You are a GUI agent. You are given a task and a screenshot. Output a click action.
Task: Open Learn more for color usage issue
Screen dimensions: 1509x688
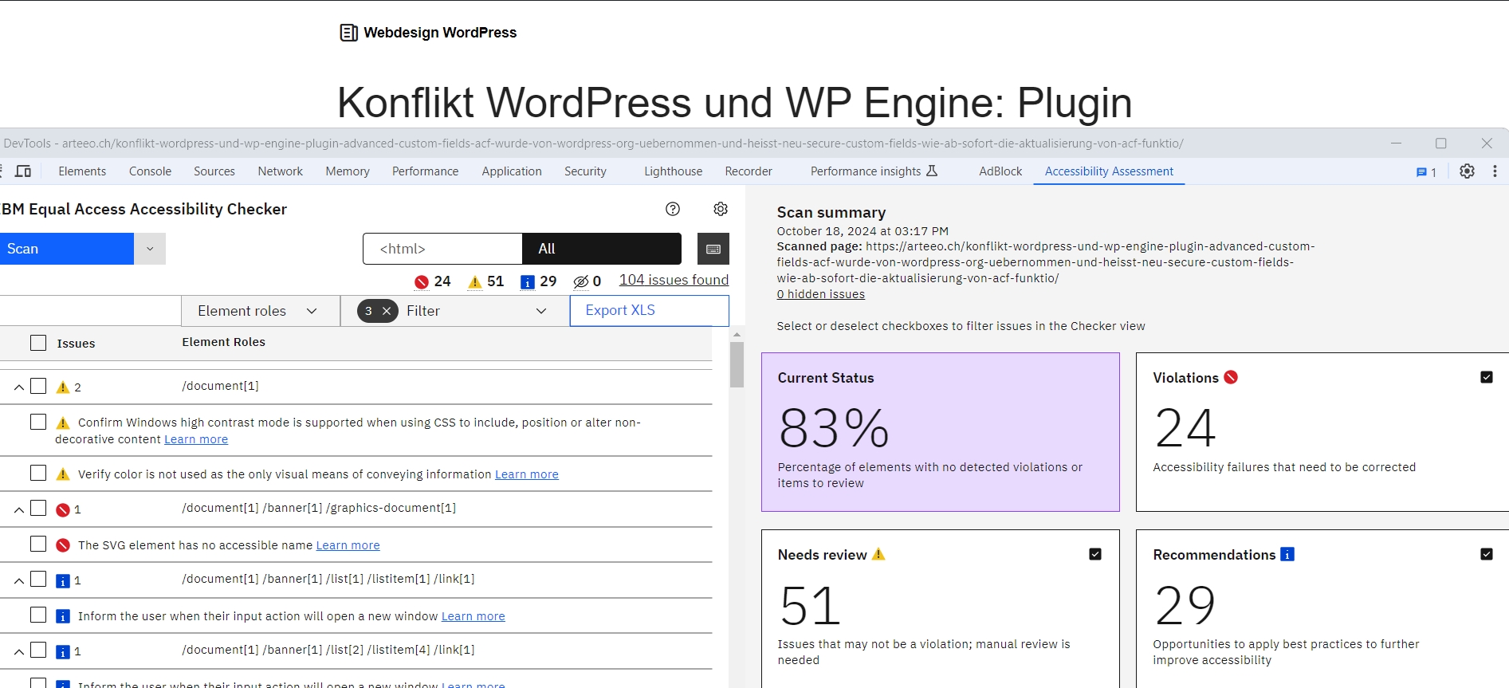point(527,474)
